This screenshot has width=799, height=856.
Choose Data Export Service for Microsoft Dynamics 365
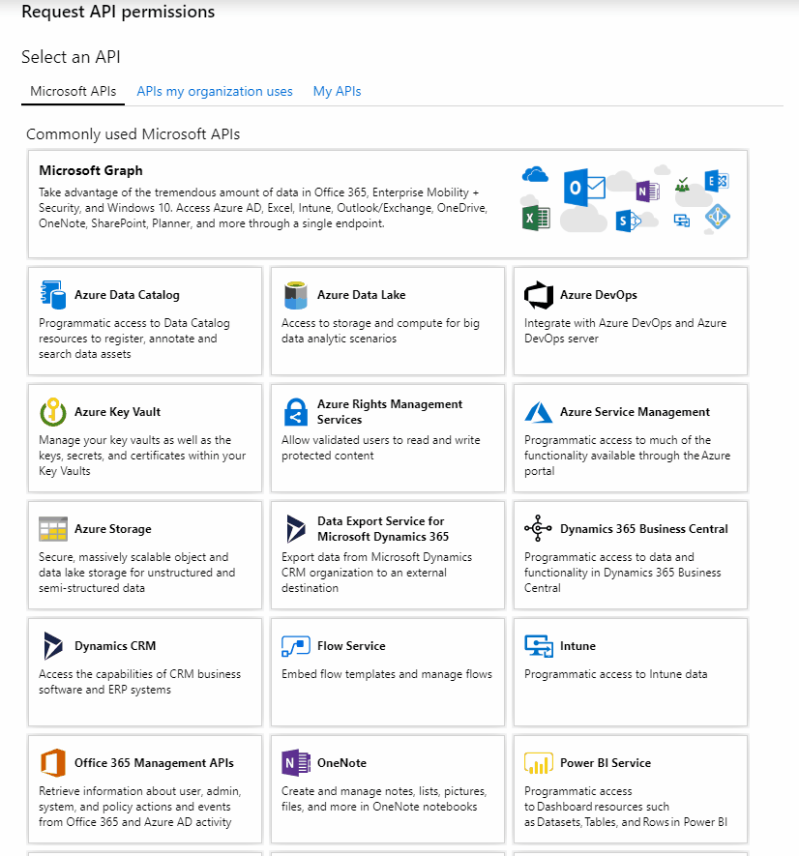pos(383,529)
